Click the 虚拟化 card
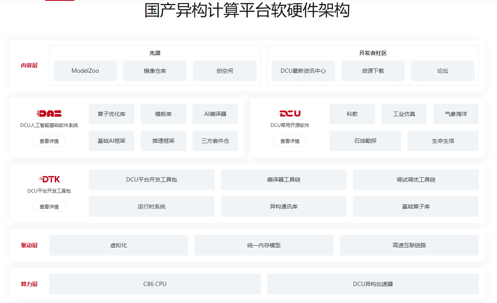Viewport: 497px width, 303px height. 119,245
